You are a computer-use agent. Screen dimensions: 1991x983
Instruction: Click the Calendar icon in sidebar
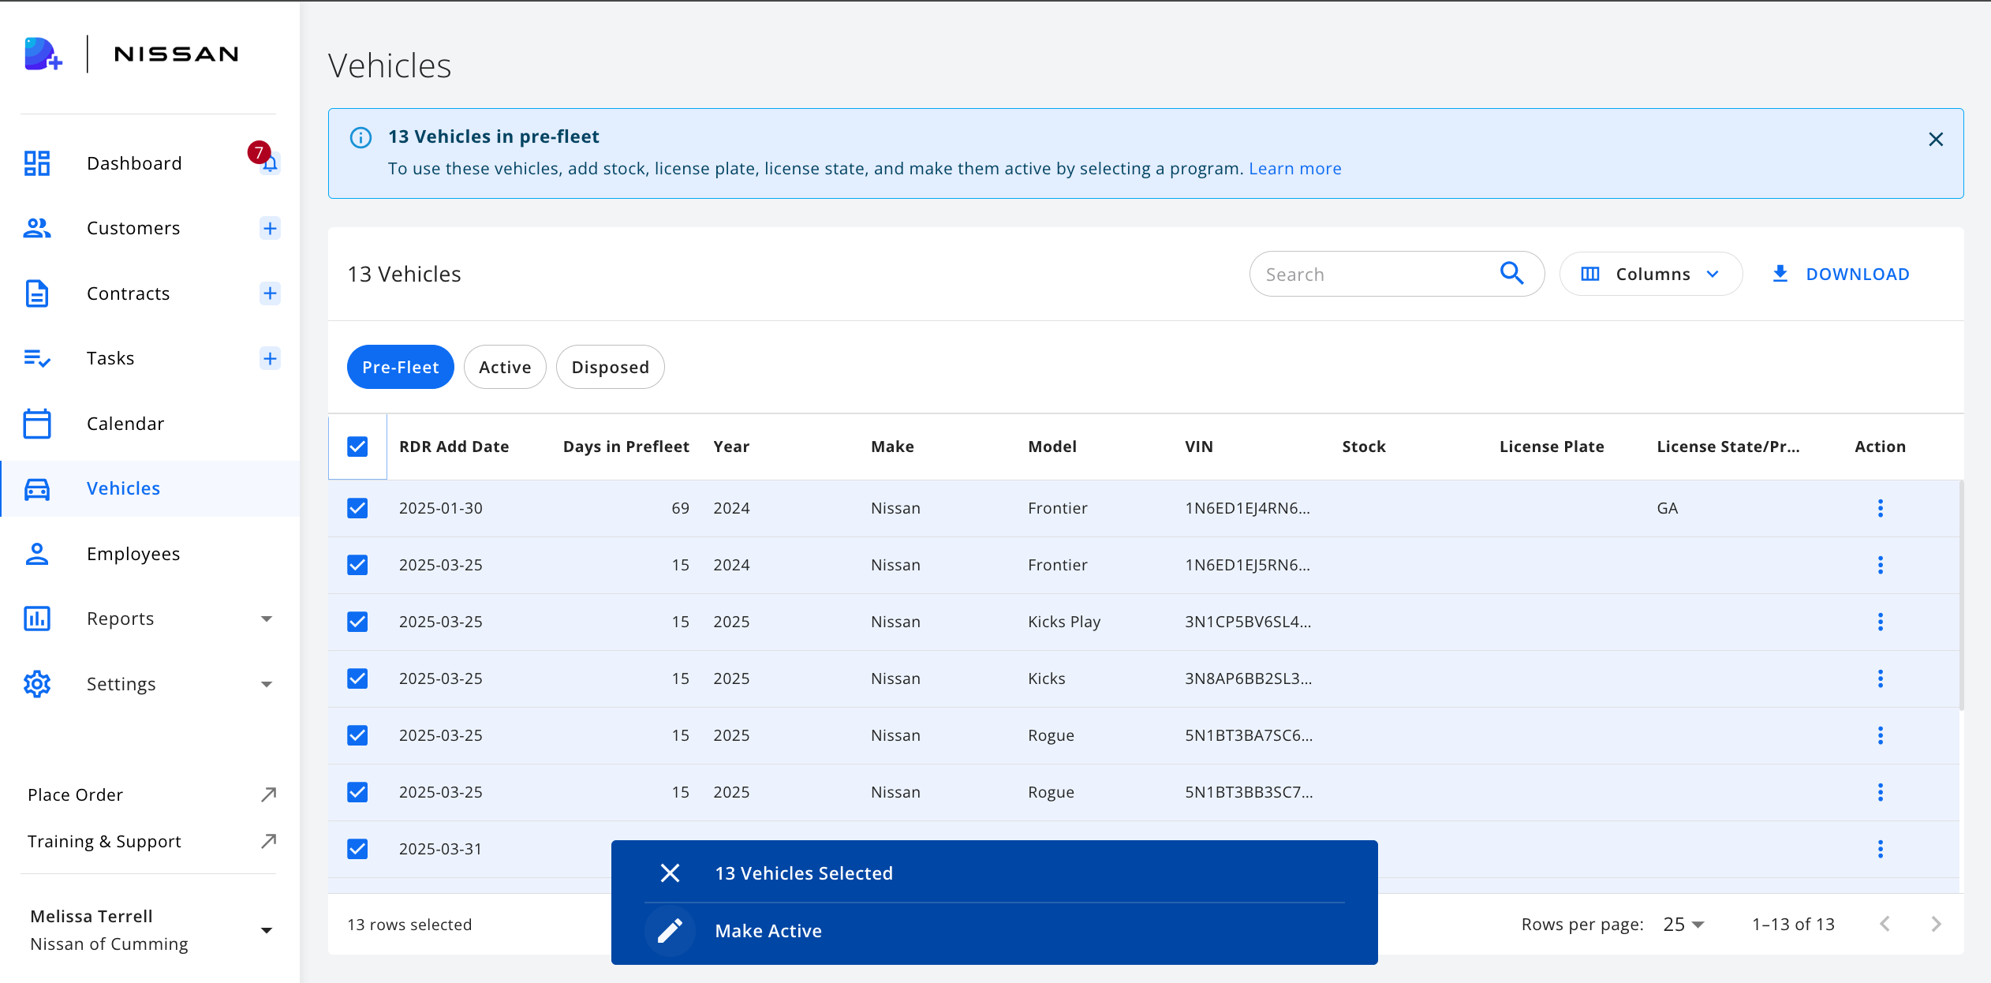(x=37, y=424)
